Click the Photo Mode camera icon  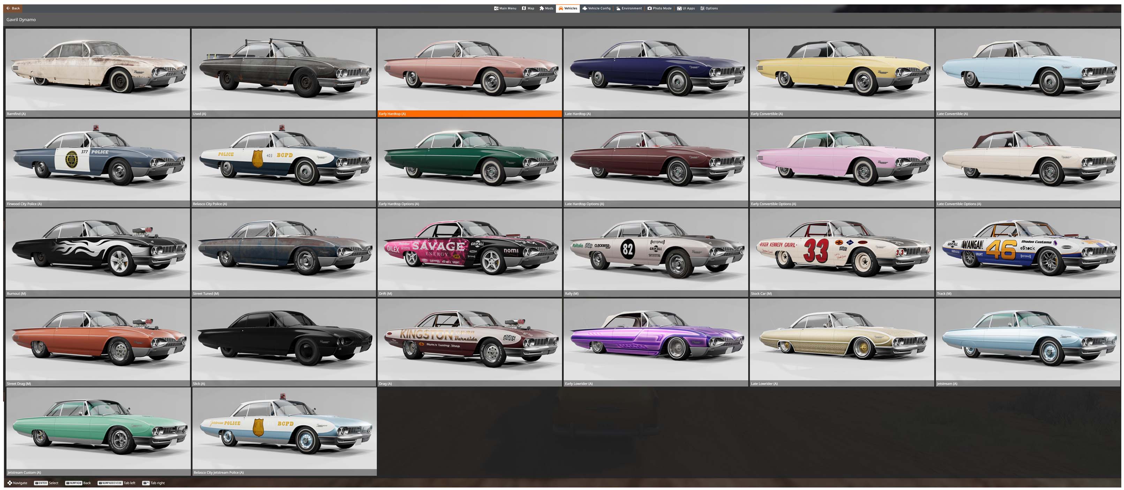649,8
